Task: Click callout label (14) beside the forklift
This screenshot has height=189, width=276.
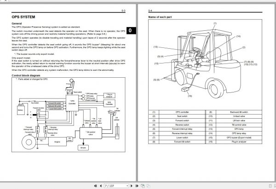Action: [x=238, y=36]
